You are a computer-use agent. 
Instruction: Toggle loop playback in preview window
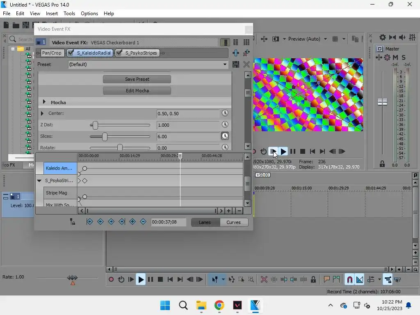point(264,152)
